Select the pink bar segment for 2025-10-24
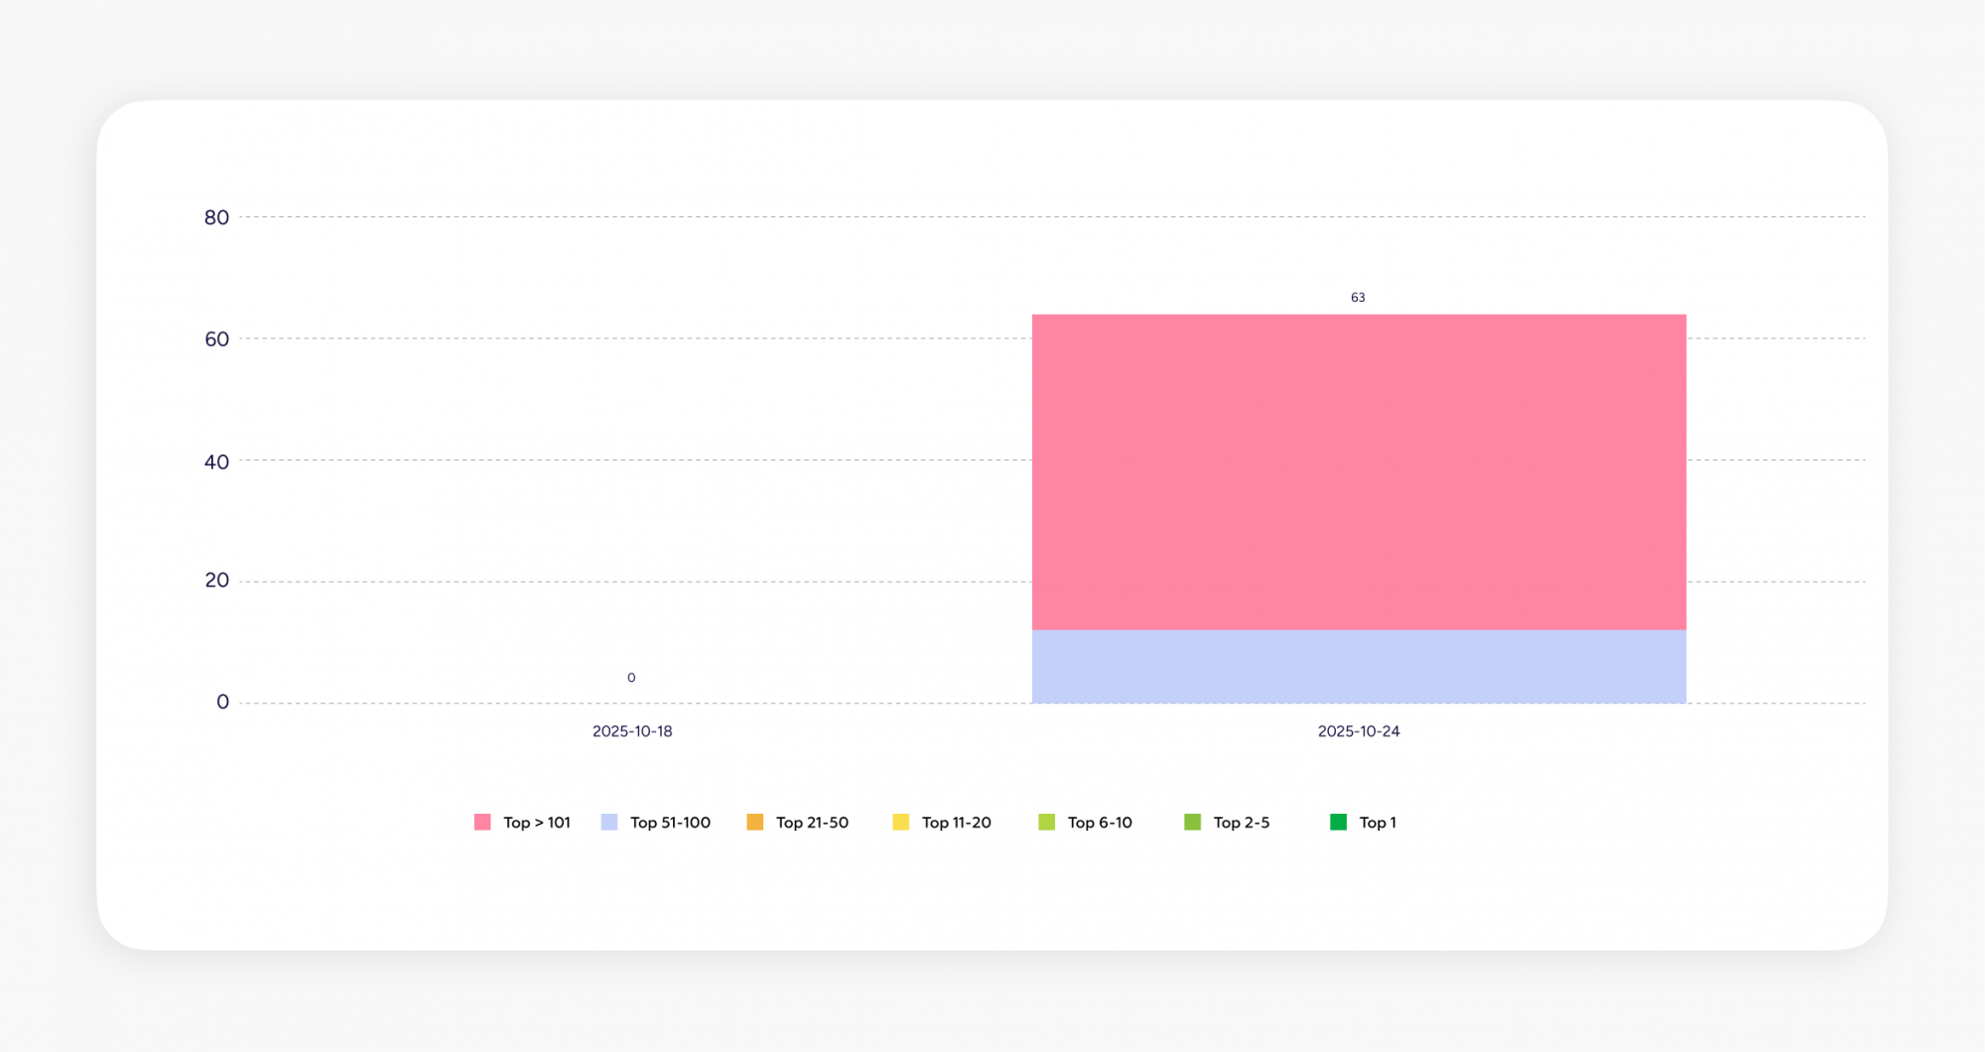This screenshot has width=1985, height=1052. [1359, 471]
